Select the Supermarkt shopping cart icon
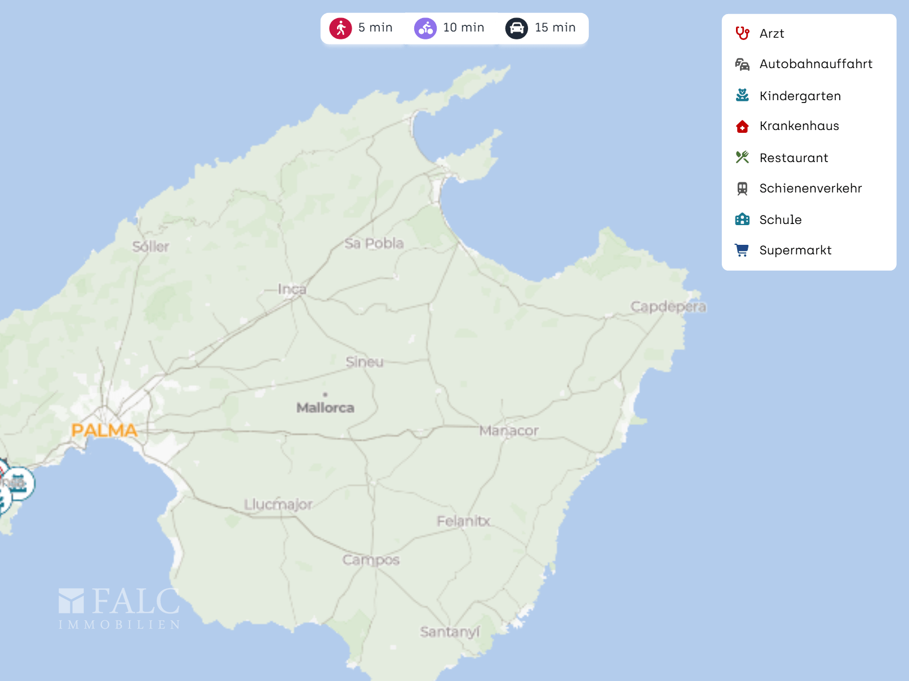The height and width of the screenshot is (681, 909). 742,250
